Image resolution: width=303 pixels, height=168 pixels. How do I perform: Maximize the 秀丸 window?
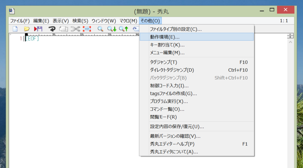tap(272, 10)
